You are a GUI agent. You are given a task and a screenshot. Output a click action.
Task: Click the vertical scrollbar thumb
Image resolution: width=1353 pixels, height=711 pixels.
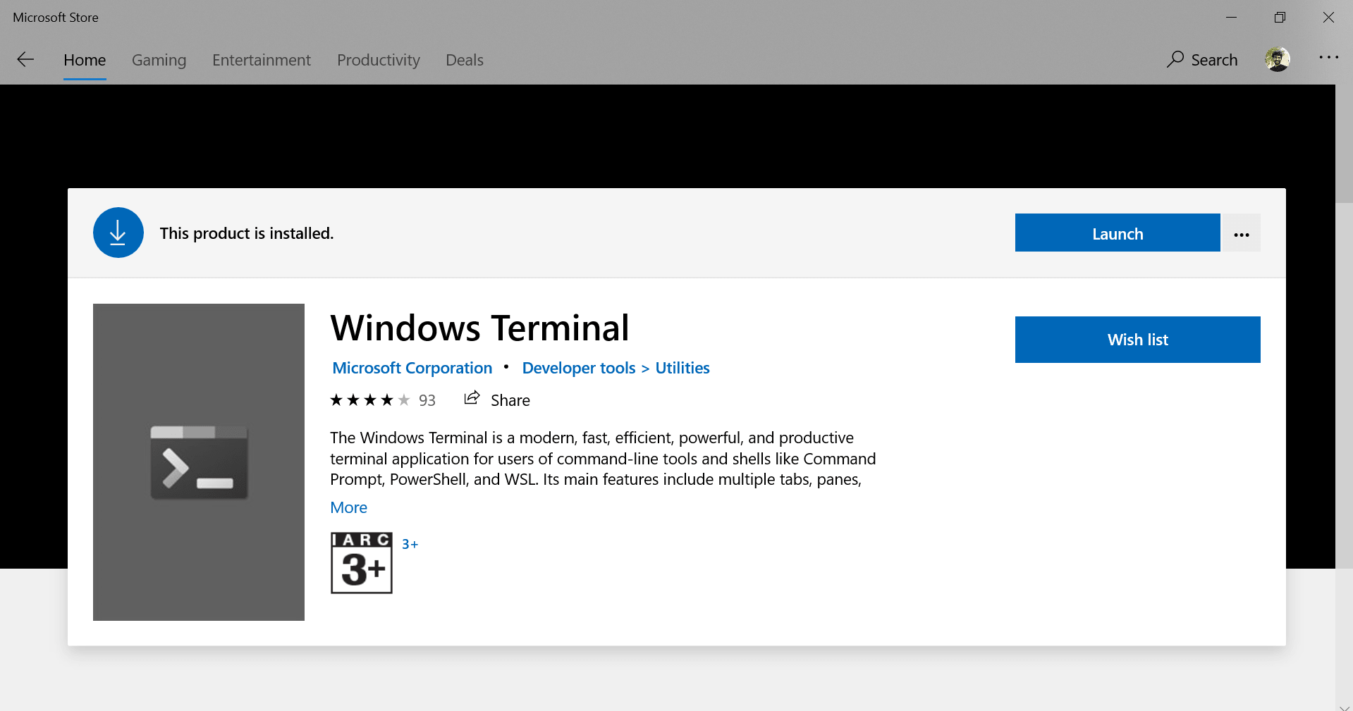tap(1344, 144)
